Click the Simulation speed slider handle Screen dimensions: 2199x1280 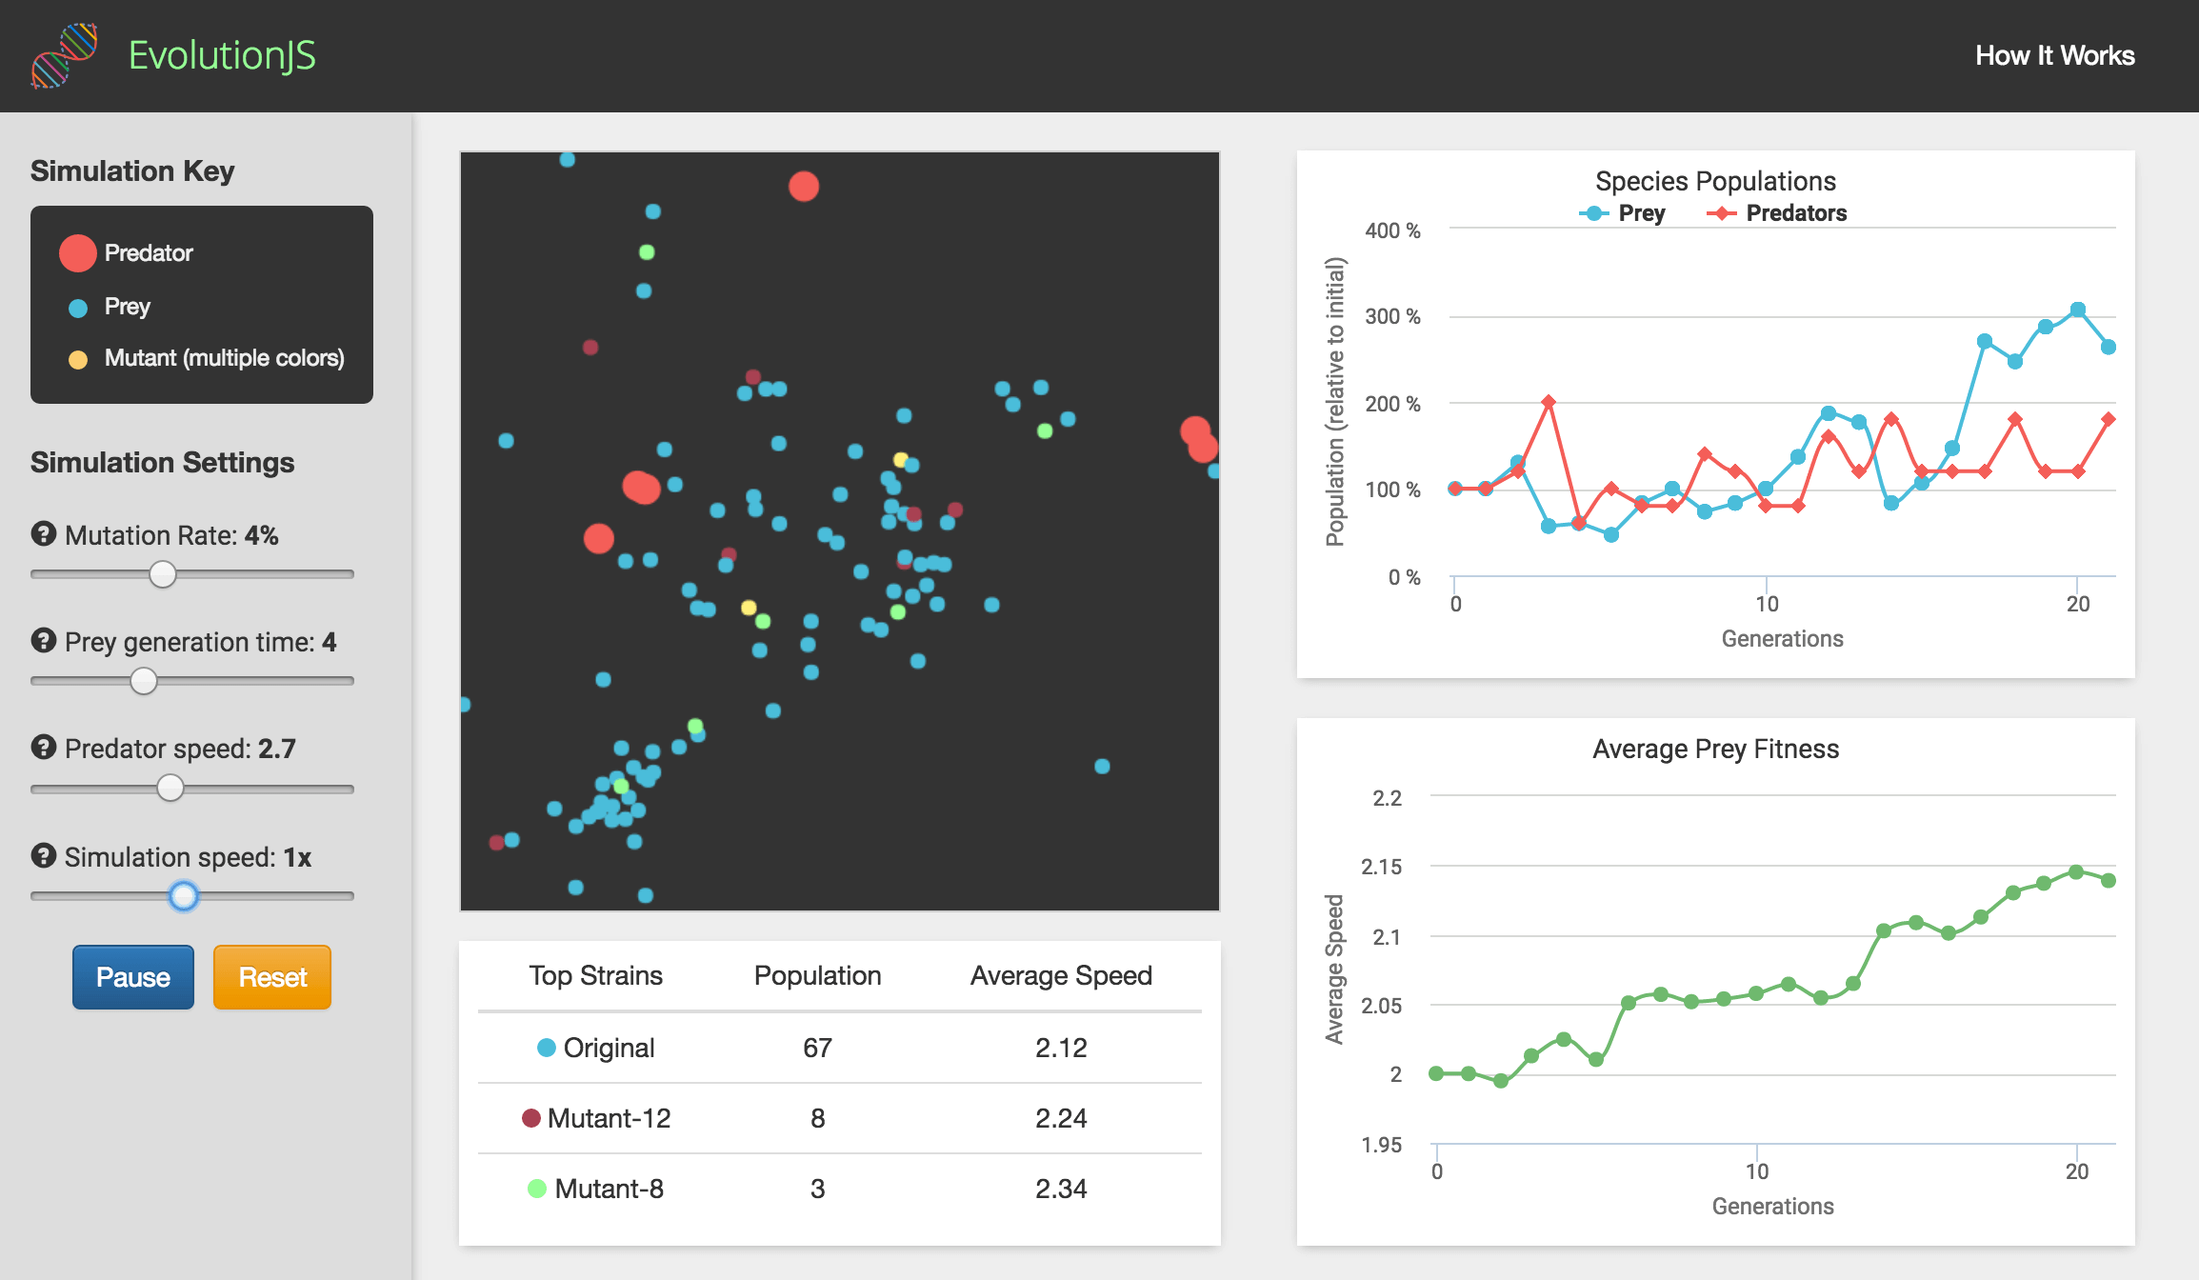pos(184,896)
